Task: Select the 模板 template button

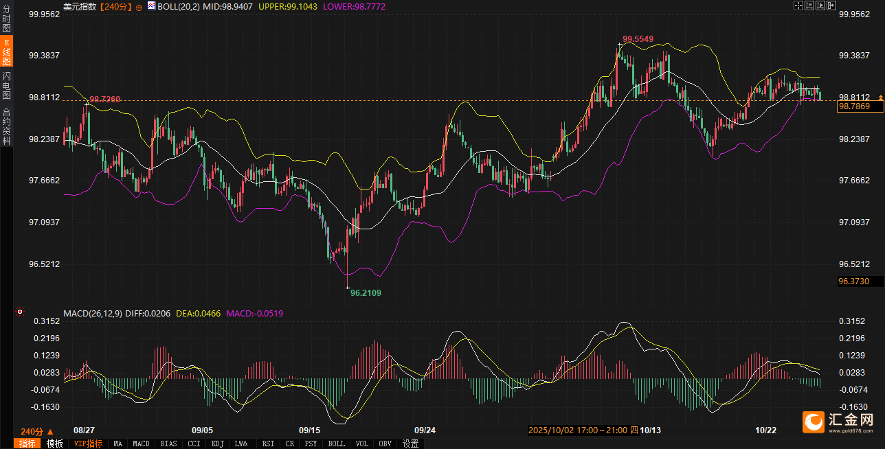Action: tap(54, 444)
